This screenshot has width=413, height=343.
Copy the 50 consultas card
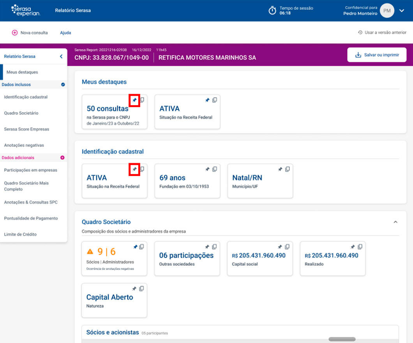(142, 100)
